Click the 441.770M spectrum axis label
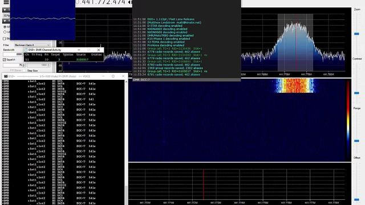 (284, 75)
